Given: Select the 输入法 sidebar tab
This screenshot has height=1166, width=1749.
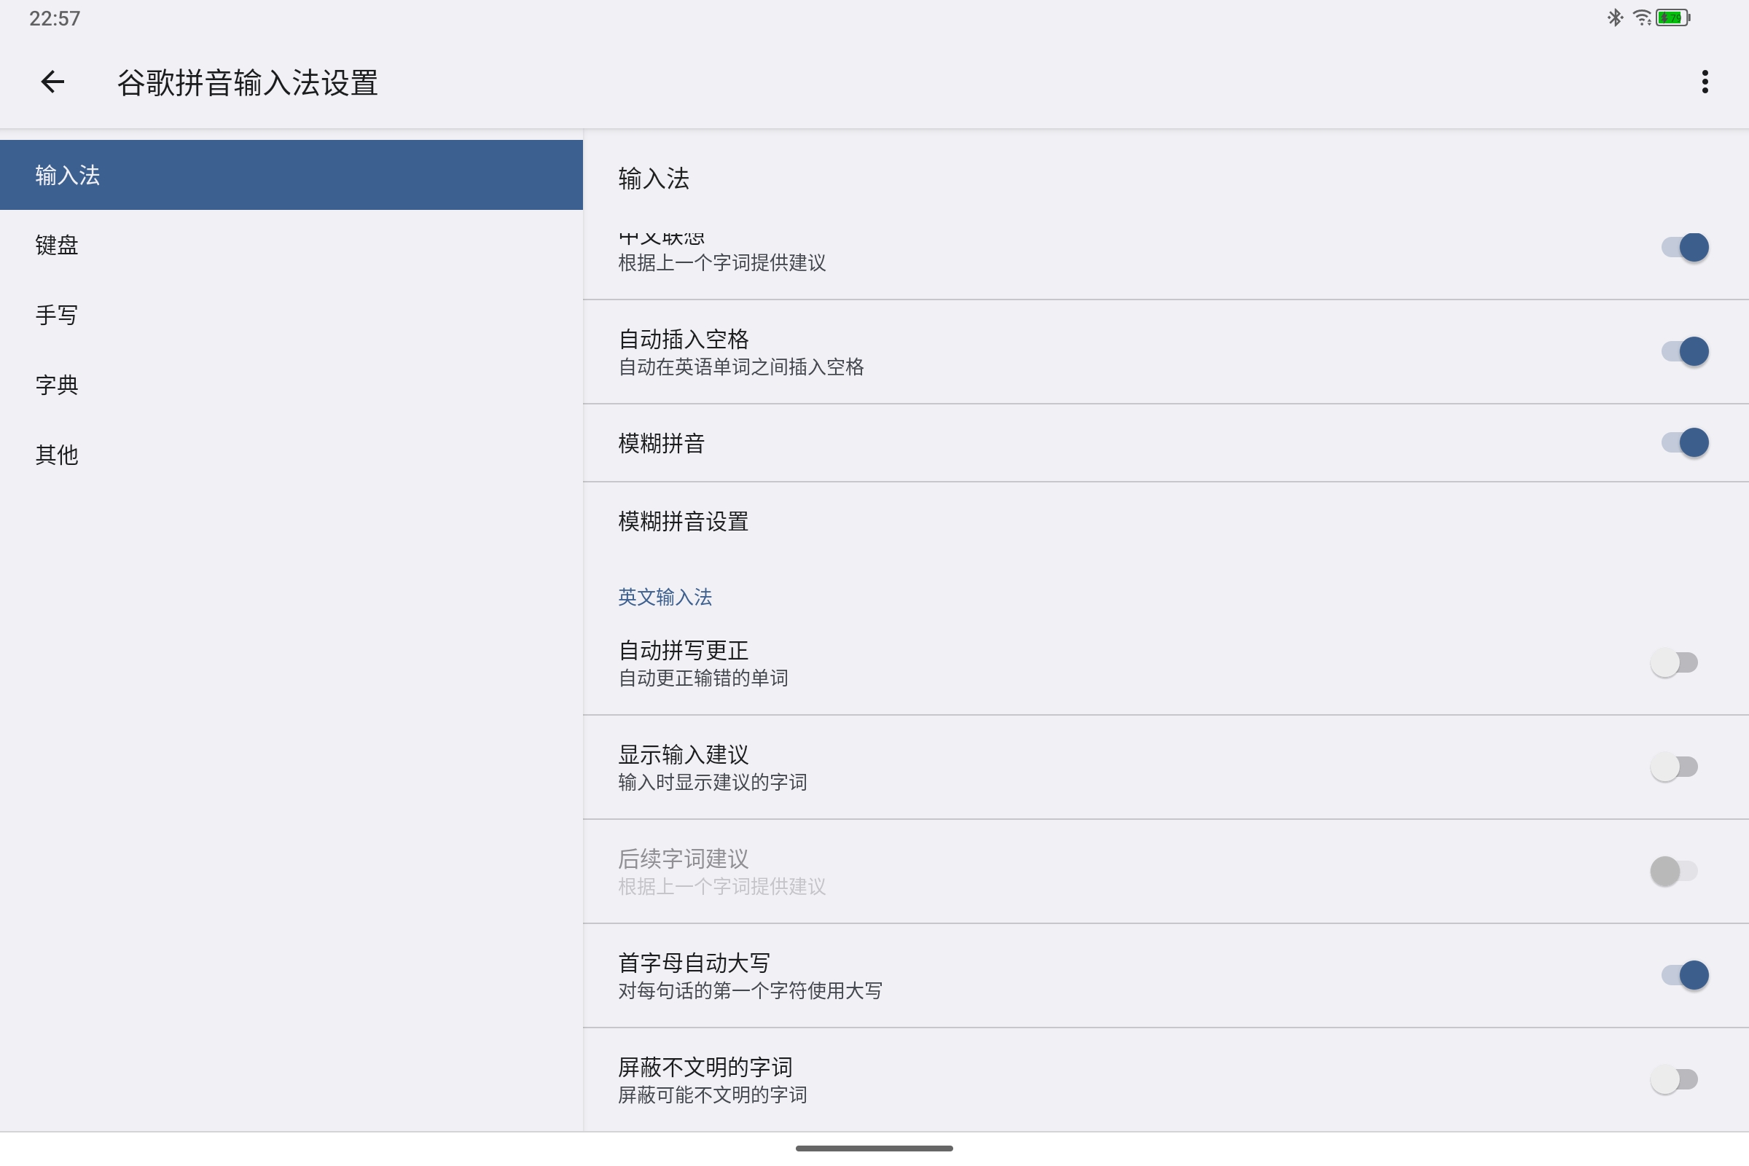Looking at the screenshot, I should coord(291,175).
